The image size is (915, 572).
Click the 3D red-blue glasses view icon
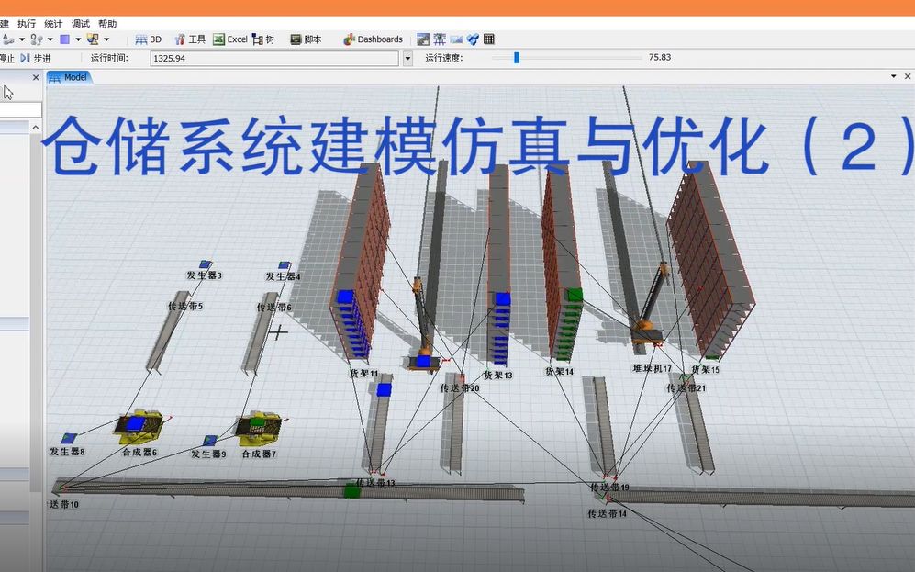pyautogui.click(x=472, y=39)
